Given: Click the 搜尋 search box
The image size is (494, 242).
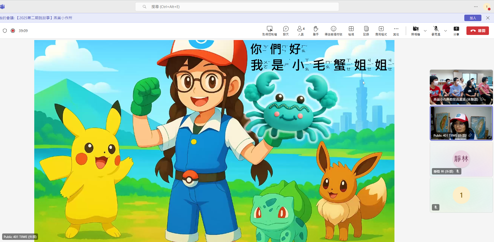Looking at the screenshot, I should [237, 7].
